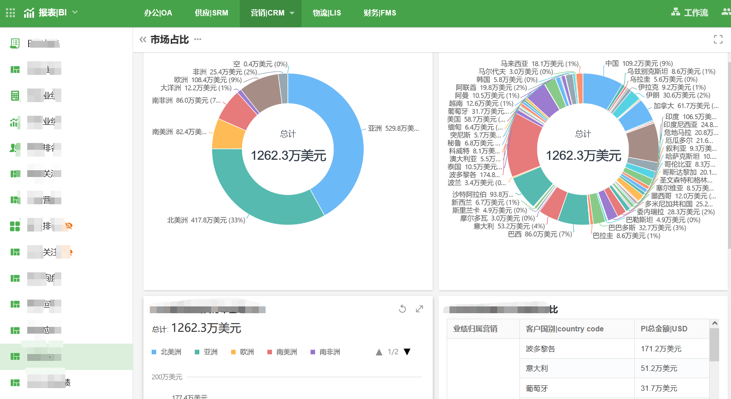Select the 波多黎各 table cell
The height and width of the screenshot is (399, 731).
[x=577, y=349]
